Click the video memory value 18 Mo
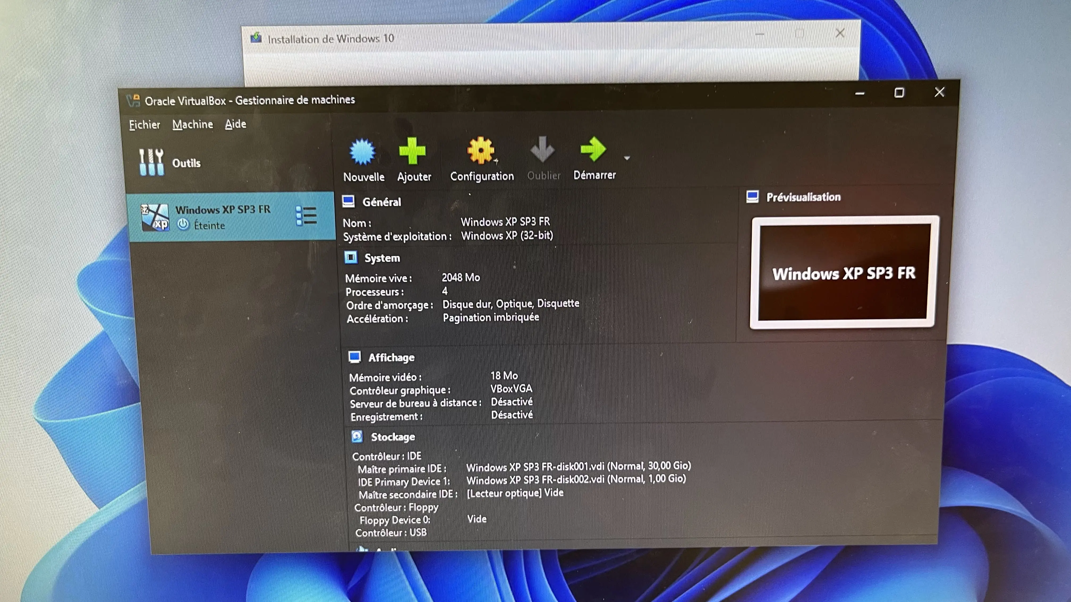 point(504,376)
